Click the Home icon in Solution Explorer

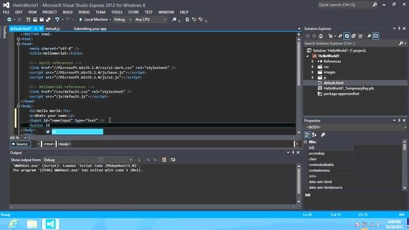click(x=321, y=36)
